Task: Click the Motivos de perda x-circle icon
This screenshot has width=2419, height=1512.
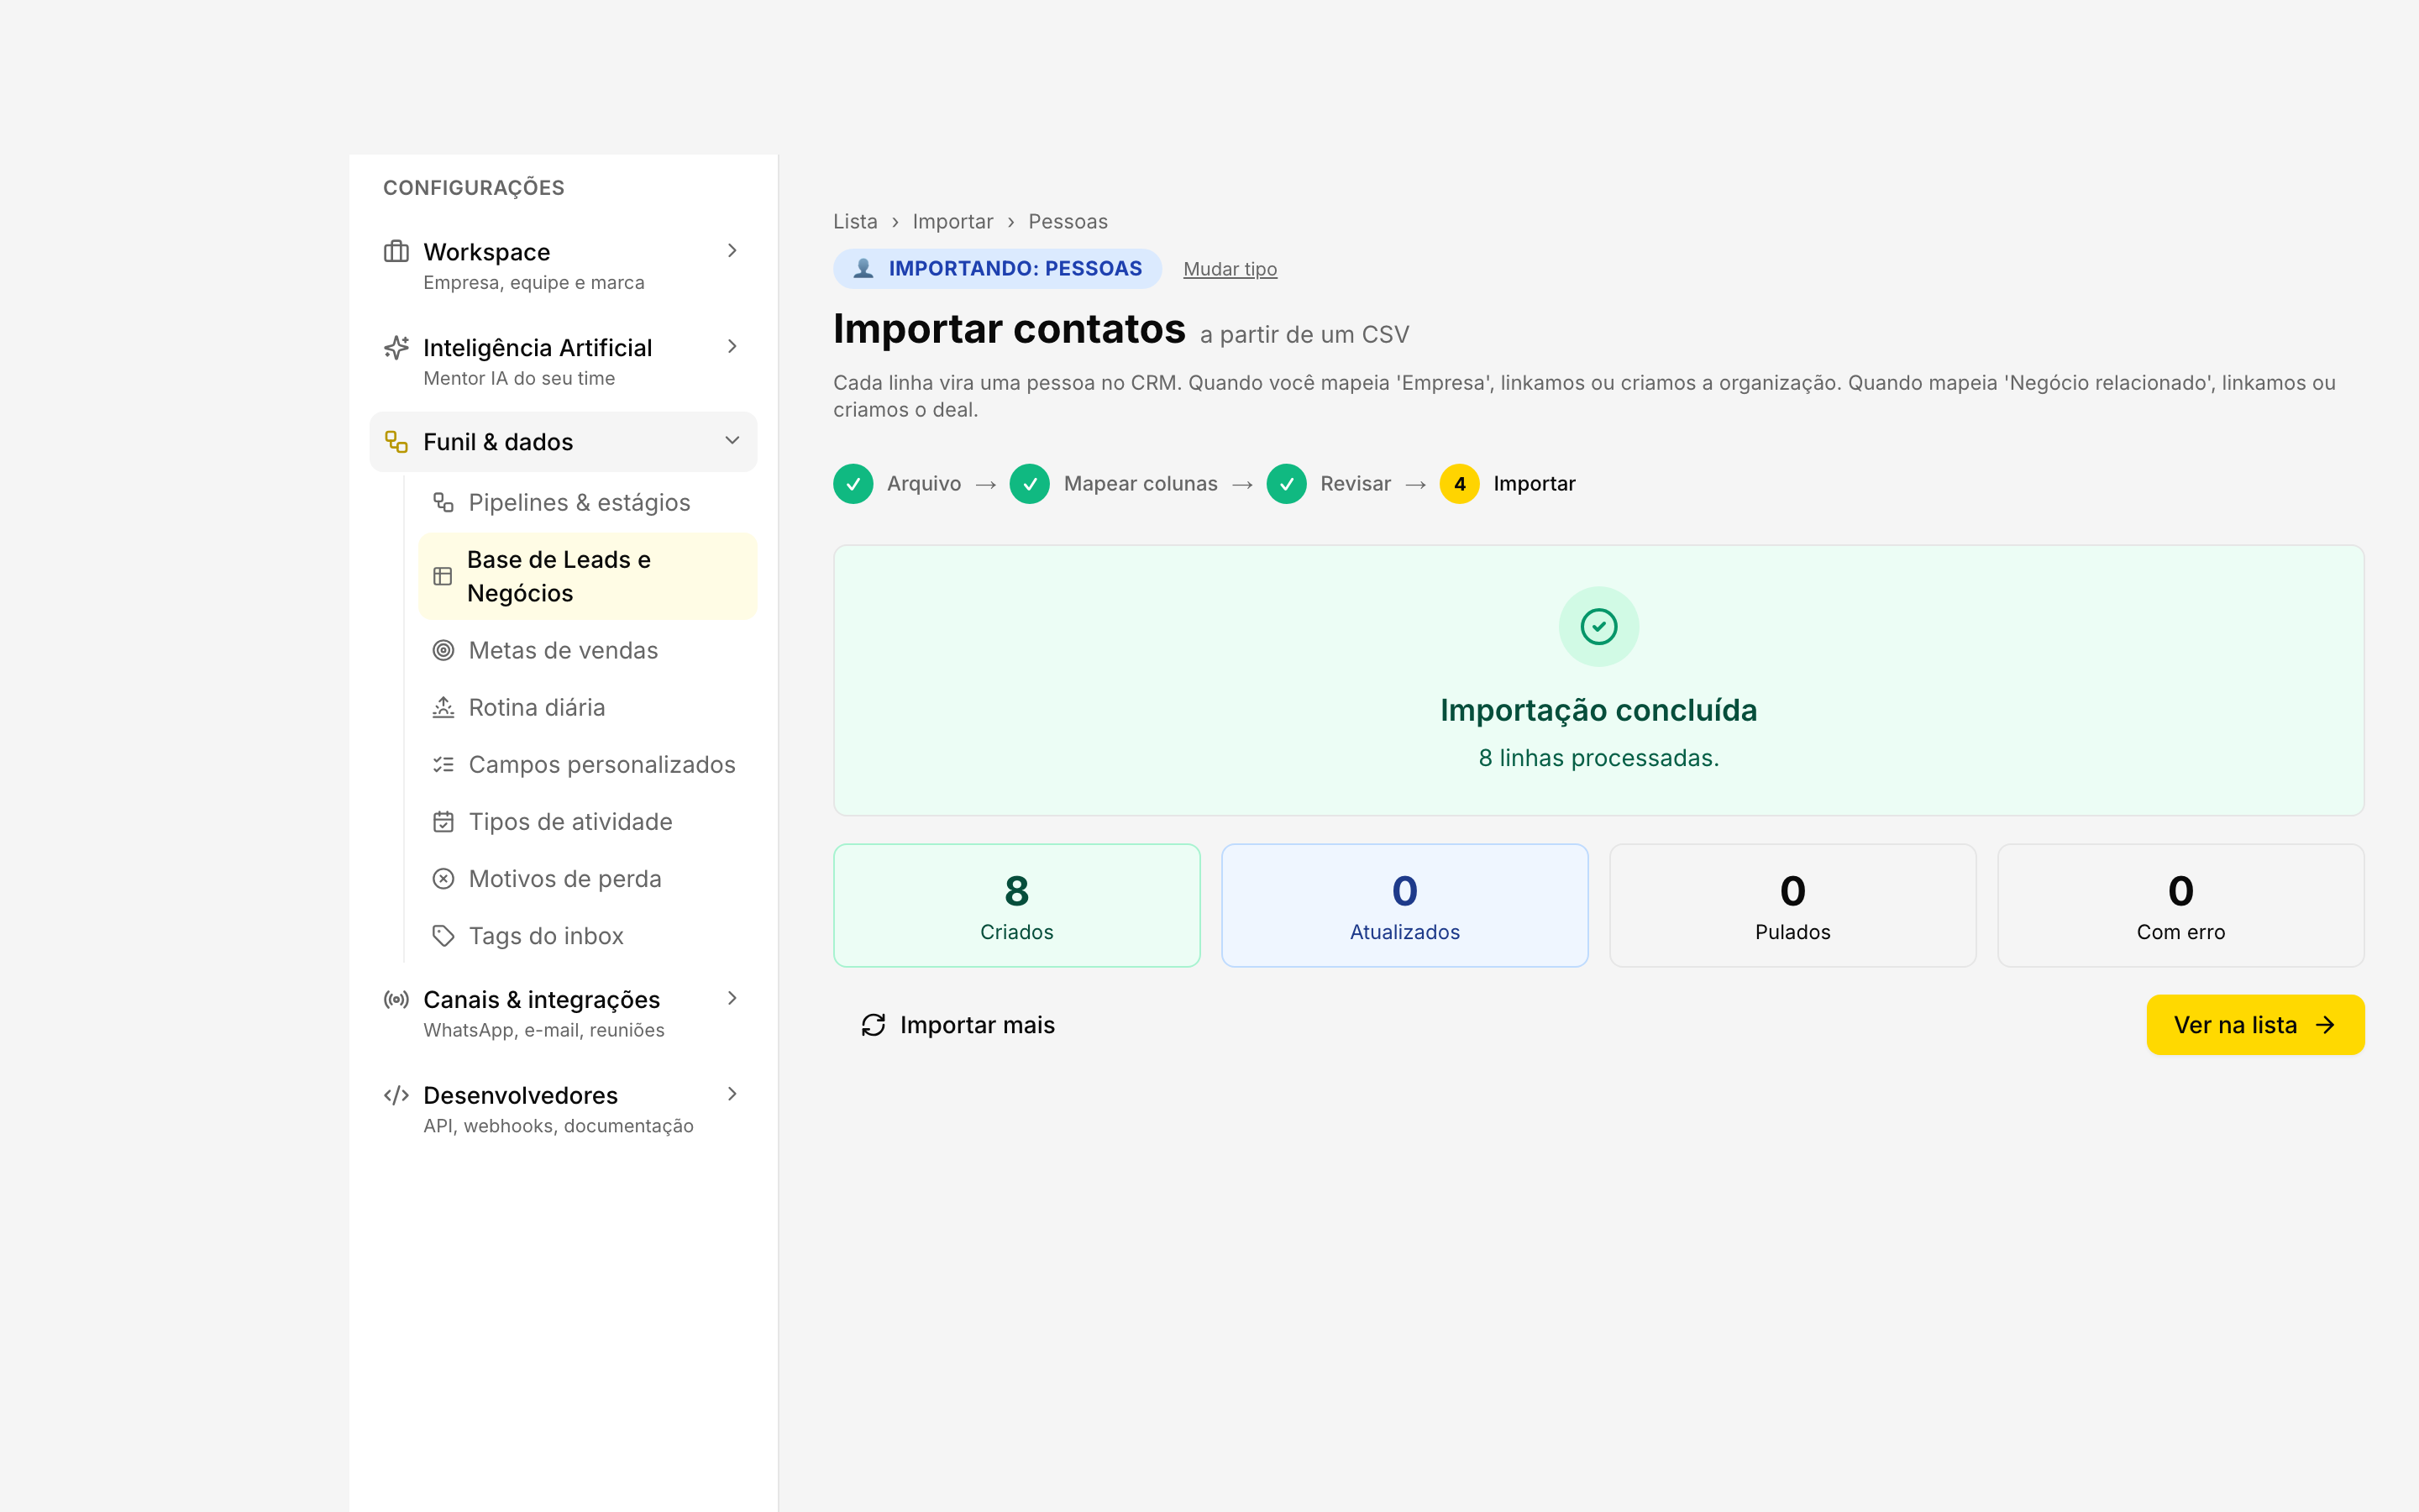Action: [x=443, y=878]
